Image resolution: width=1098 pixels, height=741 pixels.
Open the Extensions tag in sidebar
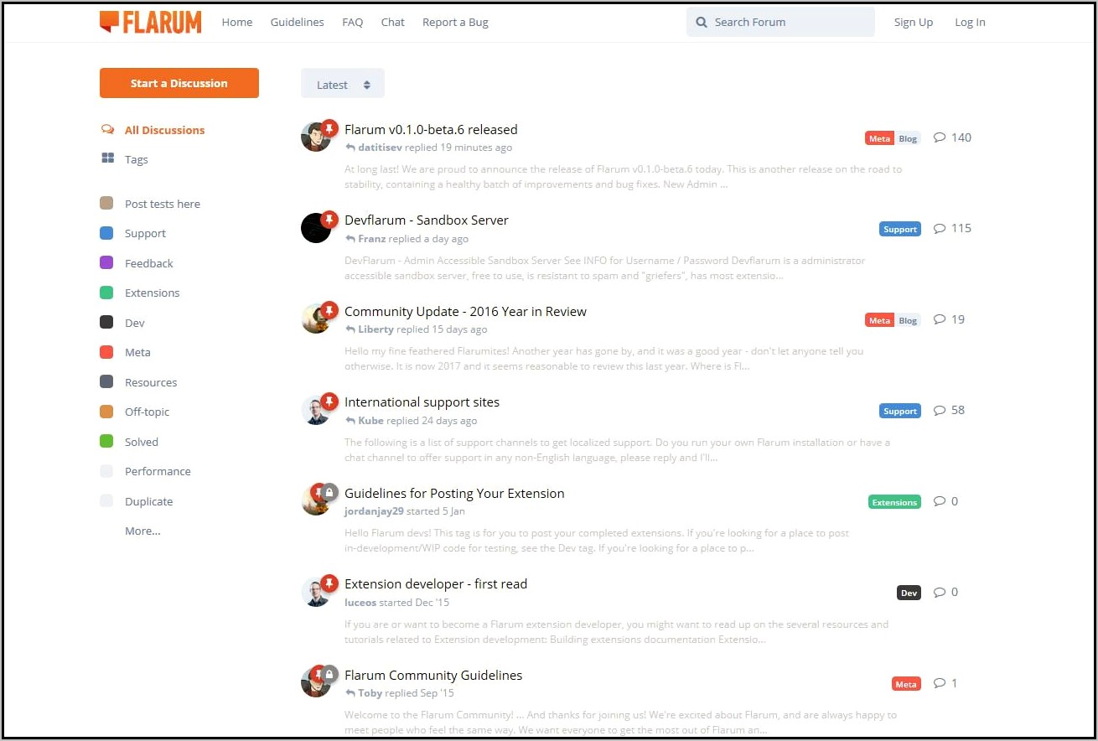(152, 293)
